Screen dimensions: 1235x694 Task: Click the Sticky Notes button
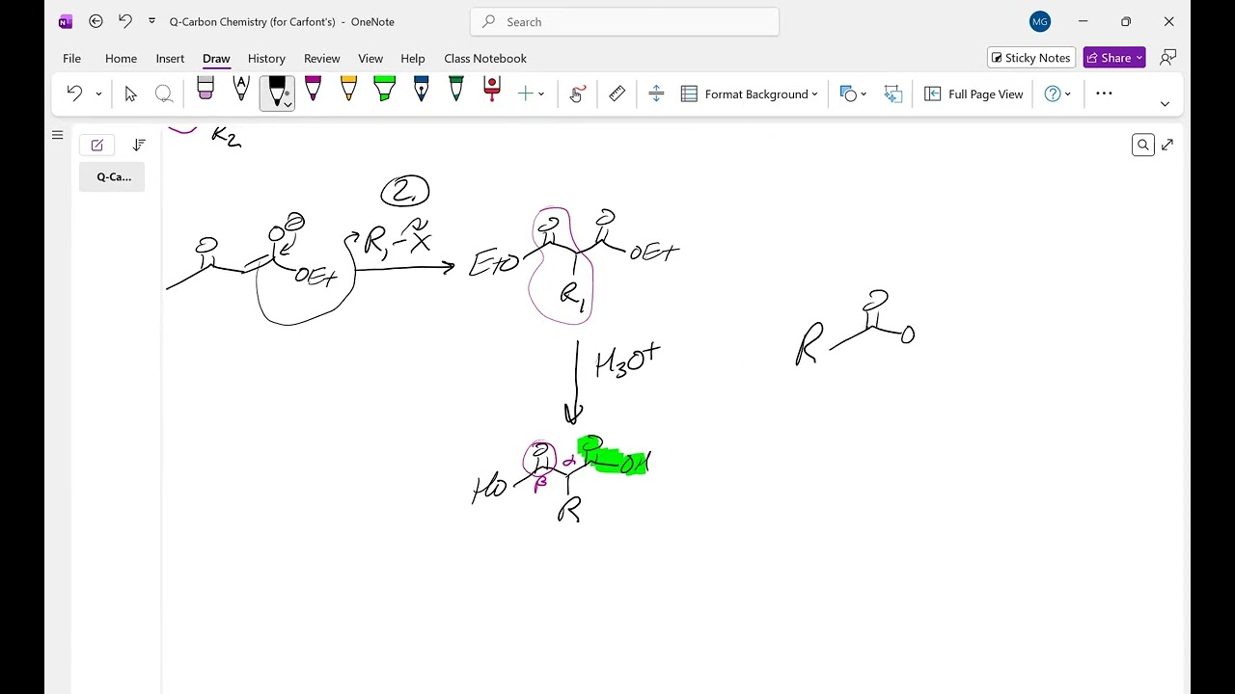[1030, 58]
